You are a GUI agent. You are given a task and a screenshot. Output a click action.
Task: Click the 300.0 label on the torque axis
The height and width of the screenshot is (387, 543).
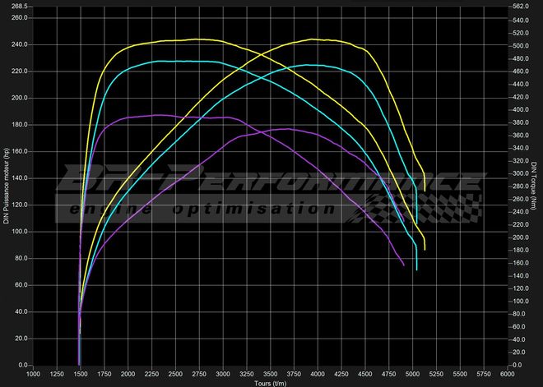[520, 173]
